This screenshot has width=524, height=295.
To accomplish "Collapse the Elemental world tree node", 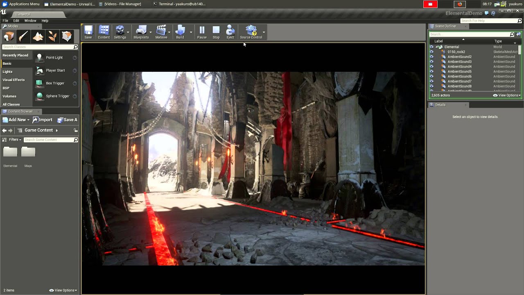I will [x=437, y=47].
